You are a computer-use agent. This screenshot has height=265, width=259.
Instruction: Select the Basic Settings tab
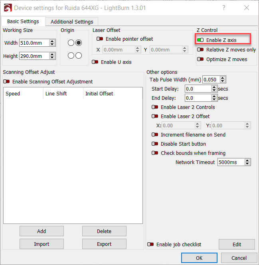click(23, 22)
